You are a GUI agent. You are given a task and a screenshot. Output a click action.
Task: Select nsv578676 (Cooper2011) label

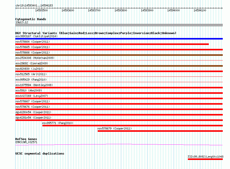click(33, 107)
